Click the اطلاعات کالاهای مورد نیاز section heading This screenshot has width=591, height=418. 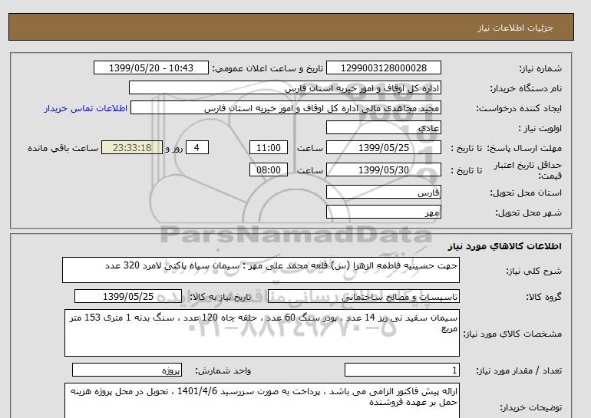[505, 246]
